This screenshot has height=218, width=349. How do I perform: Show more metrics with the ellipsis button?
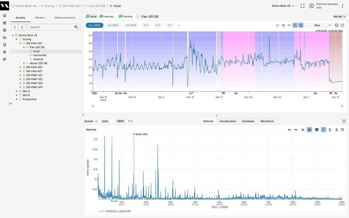[179, 25]
